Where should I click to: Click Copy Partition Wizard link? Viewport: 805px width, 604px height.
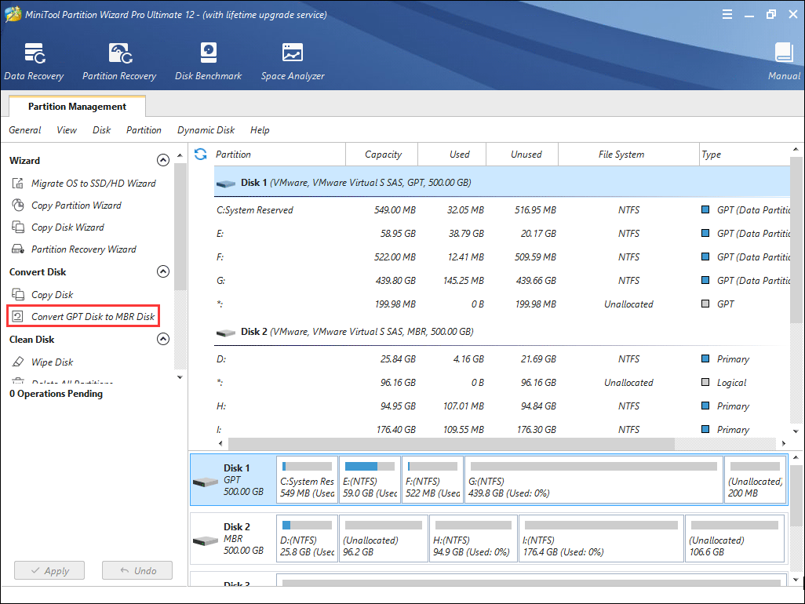click(x=76, y=206)
